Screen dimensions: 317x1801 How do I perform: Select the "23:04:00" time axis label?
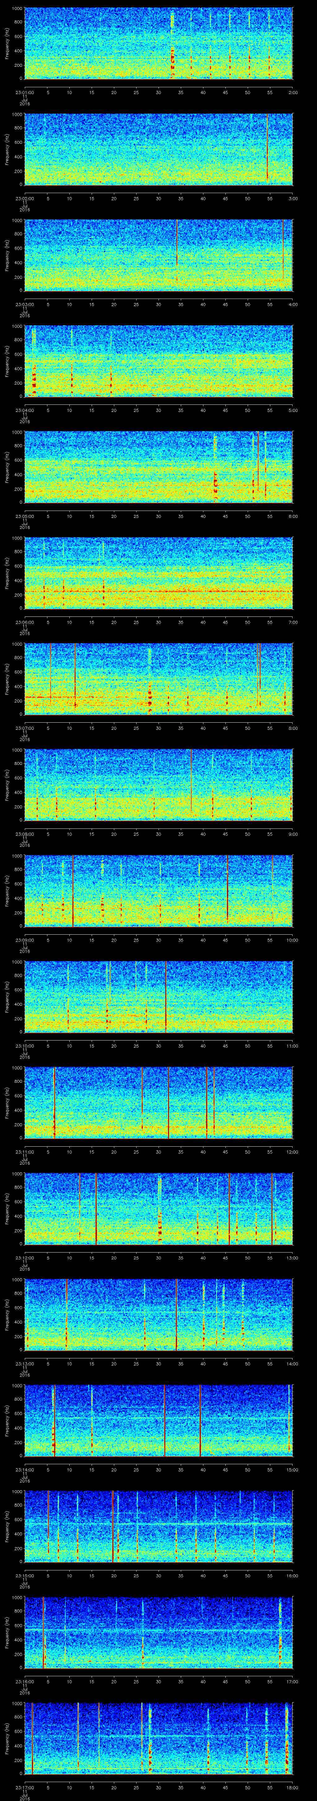24,410
